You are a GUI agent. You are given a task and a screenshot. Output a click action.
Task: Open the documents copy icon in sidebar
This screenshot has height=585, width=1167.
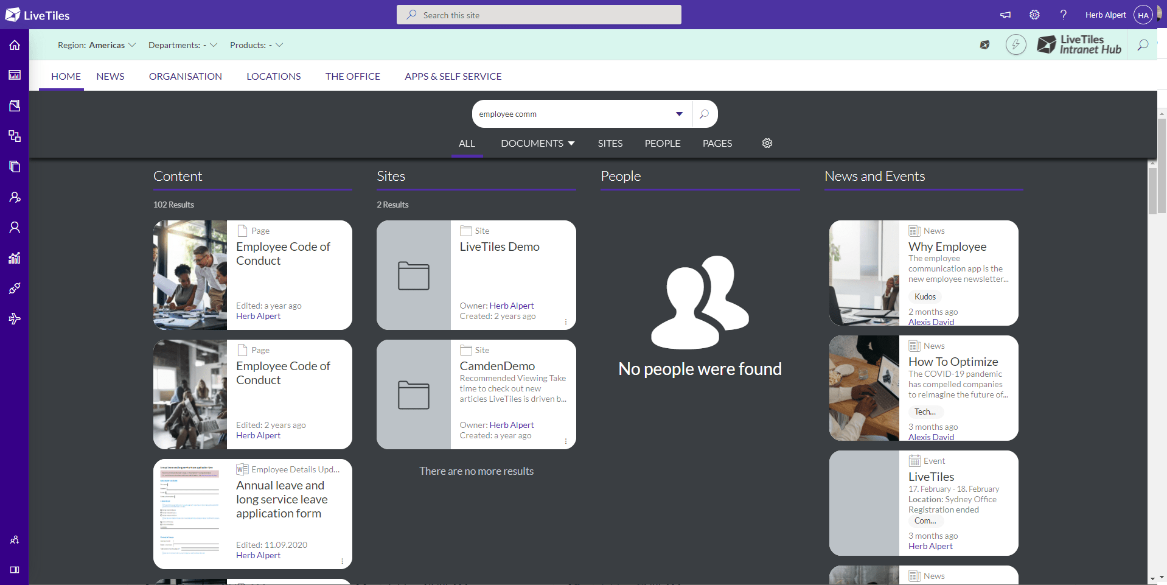point(15,166)
